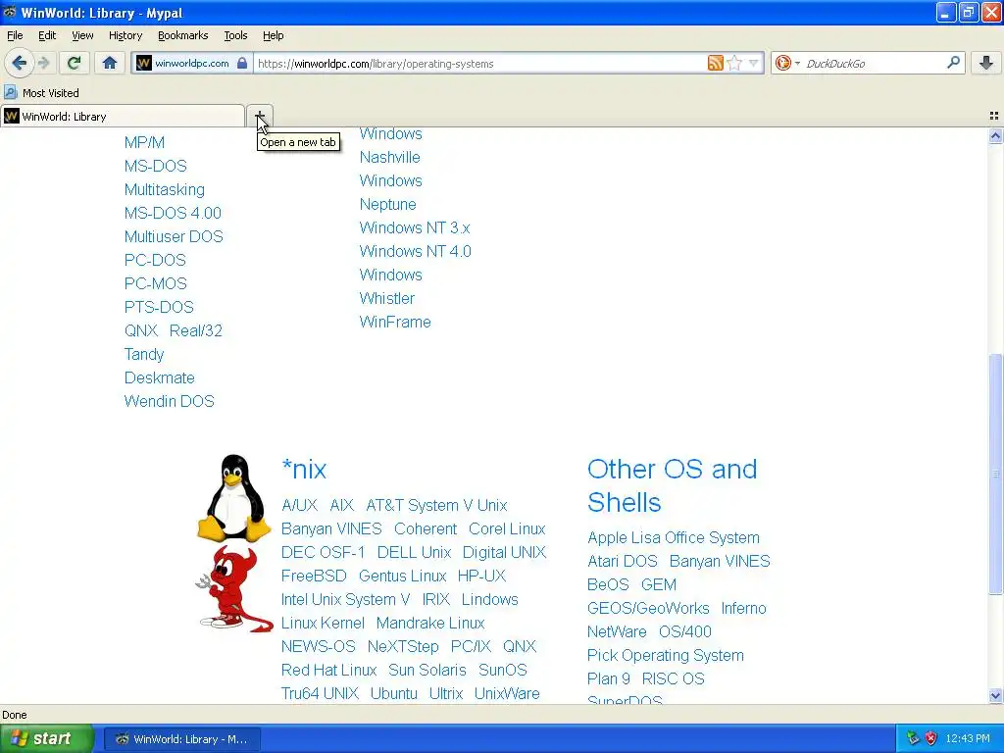This screenshot has height=753, width=1004.
Task: Show all tabs via tab groups icon
Action: (x=994, y=116)
